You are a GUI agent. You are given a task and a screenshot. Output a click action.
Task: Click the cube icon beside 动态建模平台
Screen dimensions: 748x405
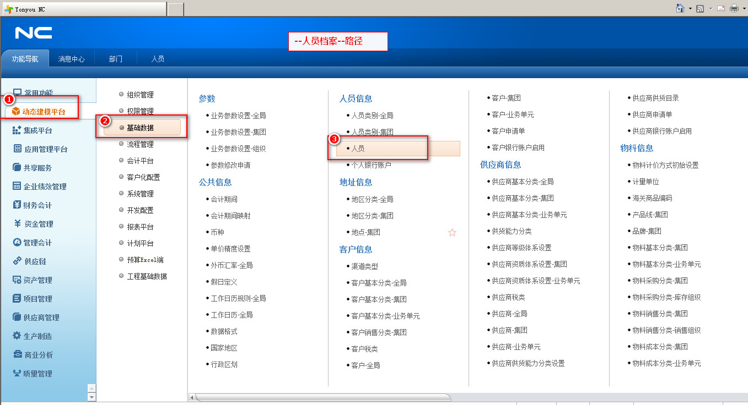point(16,112)
